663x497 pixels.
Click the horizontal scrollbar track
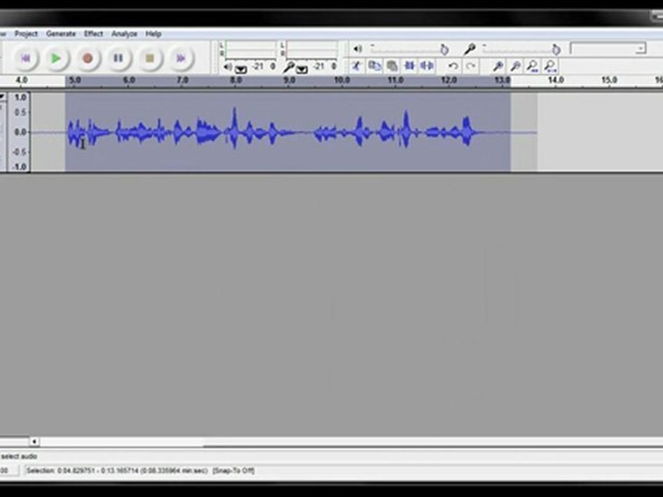click(x=351, y=442)
